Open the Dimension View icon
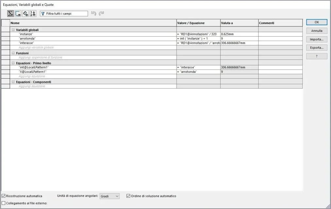The image size is (331, 209). (x=26, y=13)
